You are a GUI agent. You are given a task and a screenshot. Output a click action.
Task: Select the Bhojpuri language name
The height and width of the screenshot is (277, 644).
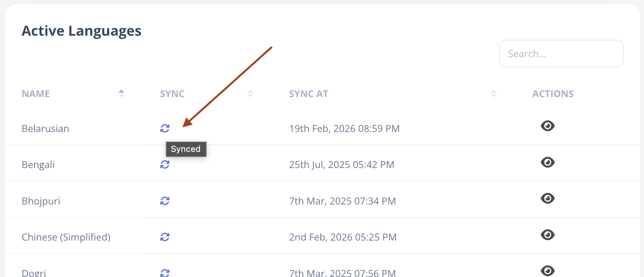point(41,201)
